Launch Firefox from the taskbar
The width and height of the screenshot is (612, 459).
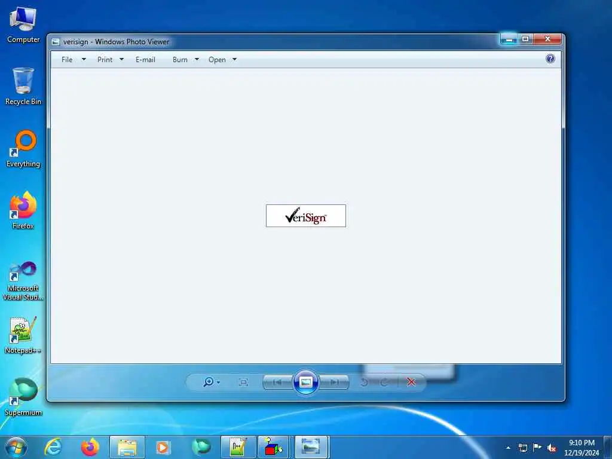tap(90, 447)
